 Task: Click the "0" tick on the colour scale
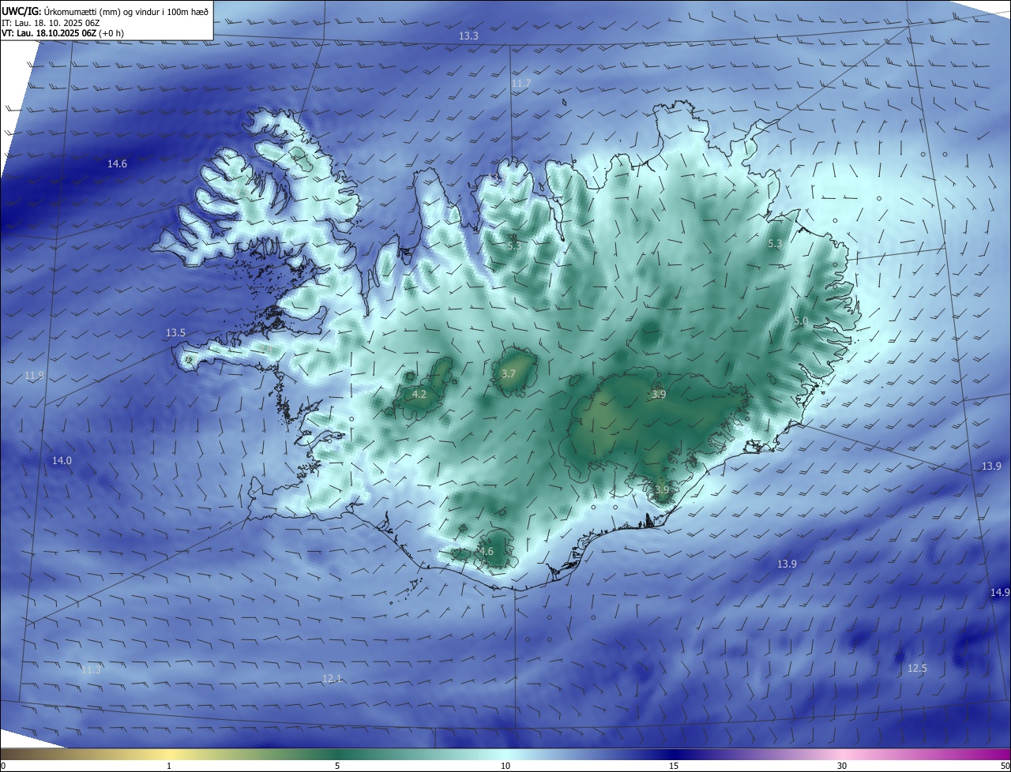coord(2,766)
